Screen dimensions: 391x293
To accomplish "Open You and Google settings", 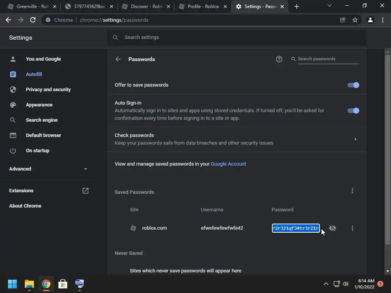I will coord(43,59).
